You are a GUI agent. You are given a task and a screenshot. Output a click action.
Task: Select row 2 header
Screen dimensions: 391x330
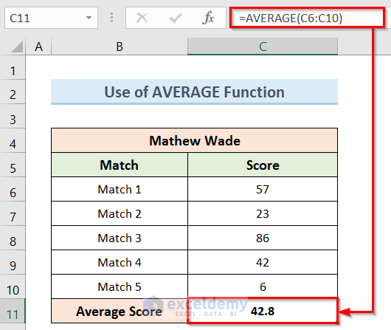pyautogui.click(x=13, y=92)
